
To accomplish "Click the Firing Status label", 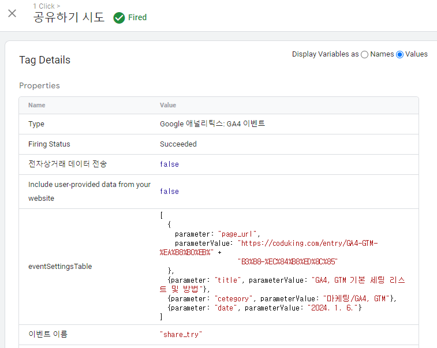I will tap(49, 144).
